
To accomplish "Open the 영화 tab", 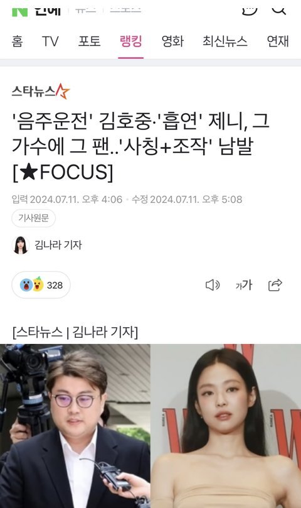I will tap(172, 41).
